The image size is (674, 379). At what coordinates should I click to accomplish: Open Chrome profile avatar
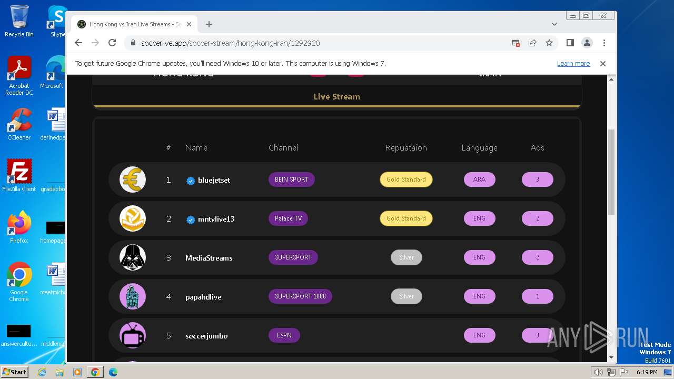click(587, 43)
